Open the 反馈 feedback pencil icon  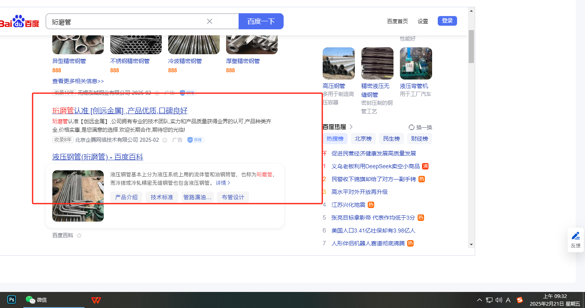[576, 236]
